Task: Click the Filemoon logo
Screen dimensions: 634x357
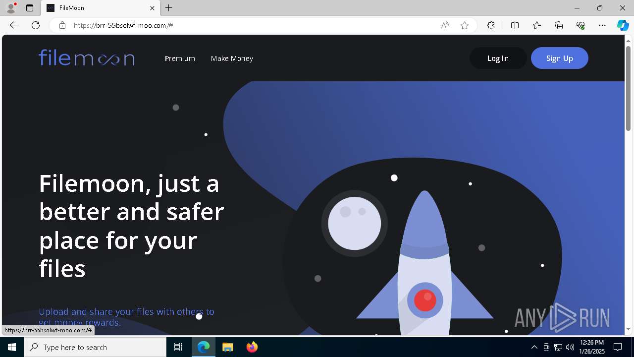Action: 87,58
